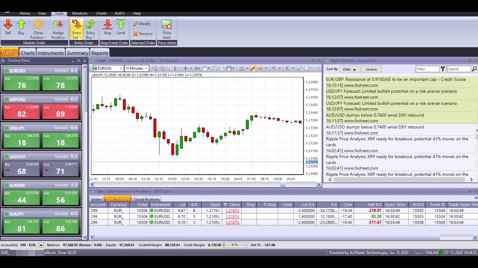Select the triangle drawing shape tool
The width and height of the screenshot is (478, 268).
pos(242,68)
